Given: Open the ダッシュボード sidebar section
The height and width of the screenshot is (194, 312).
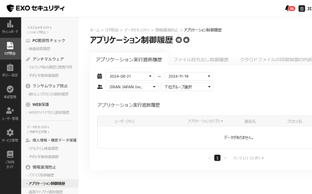Looking at the screenshot, I should coord(10,27).
